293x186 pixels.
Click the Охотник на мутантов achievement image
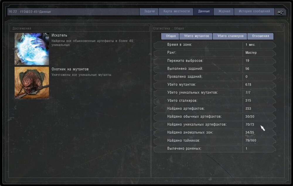pyautogui.click(x=32, y=83)
